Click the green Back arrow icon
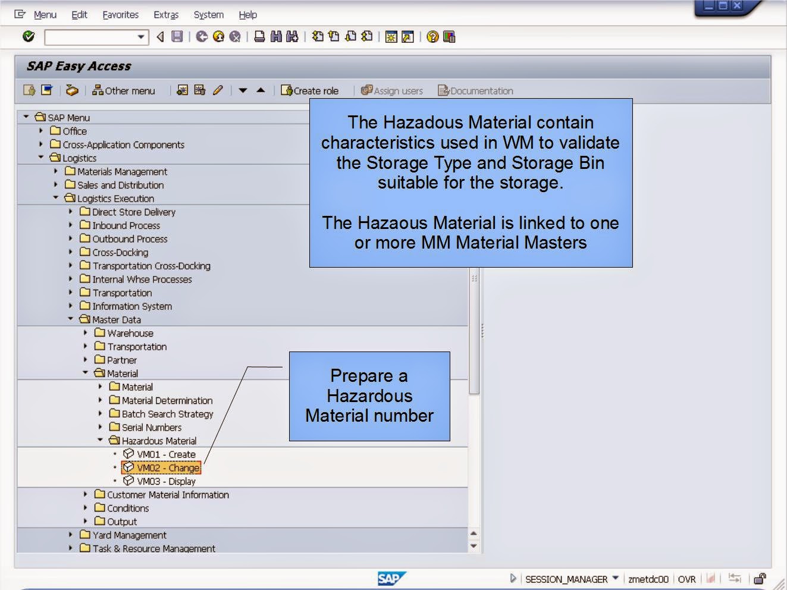This screenshot has width=787, height=590. (202, 37)
